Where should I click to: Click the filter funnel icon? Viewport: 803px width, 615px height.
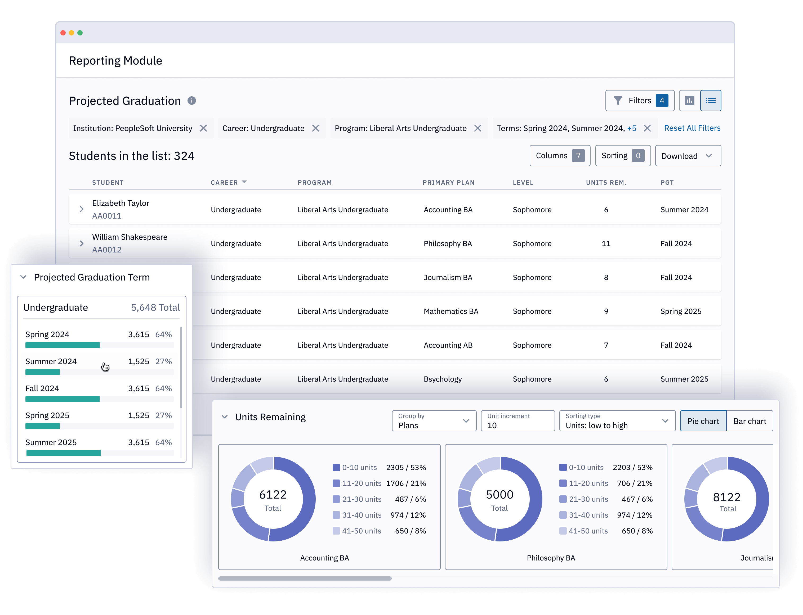point(617,101)
